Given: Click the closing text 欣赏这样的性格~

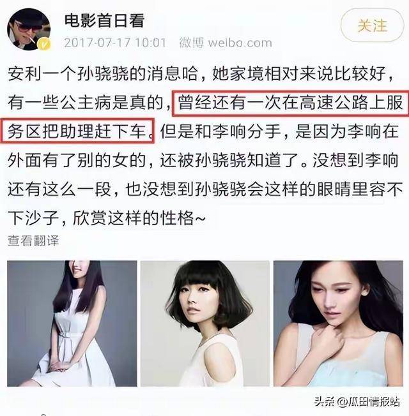Looking at the screenshot, I should pos(139,218).
